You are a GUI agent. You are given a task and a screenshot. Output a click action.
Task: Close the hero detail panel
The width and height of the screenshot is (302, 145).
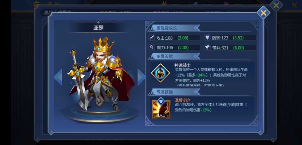click(263, 13)
